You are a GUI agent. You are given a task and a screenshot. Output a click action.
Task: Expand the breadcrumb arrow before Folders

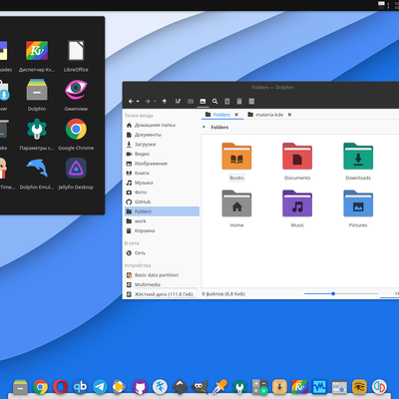(x=203, y=127)
